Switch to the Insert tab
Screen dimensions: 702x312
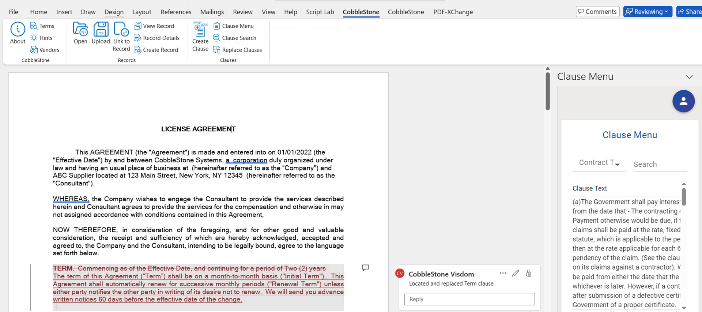click(64, 12)
